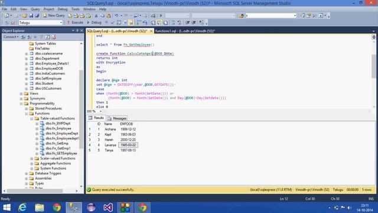Click the Filter icon in Object Explorer toolbar
Image resolution: width=378 pixels, height=213 pixels.
coord(41,37)
